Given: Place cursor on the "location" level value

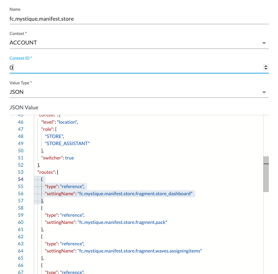Looking at the screenshot, I should (x=66, y=122).
